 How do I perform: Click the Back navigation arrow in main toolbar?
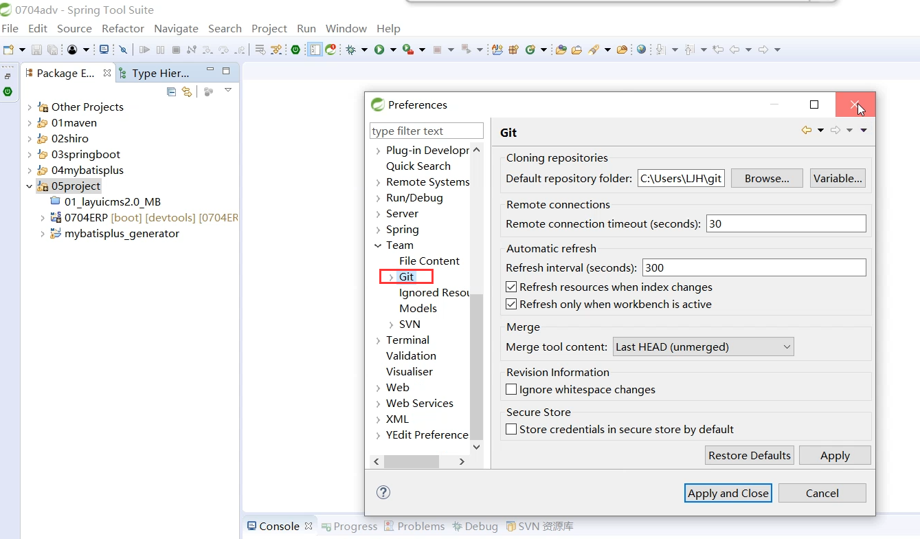pyautogui.click(x=734, y=49)
